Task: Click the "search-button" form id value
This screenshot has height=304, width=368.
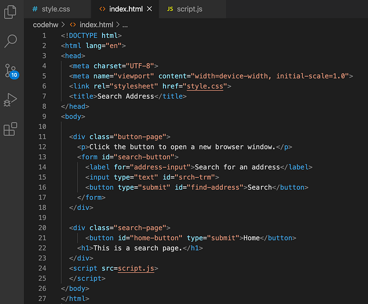Action: tap(144, 157)
